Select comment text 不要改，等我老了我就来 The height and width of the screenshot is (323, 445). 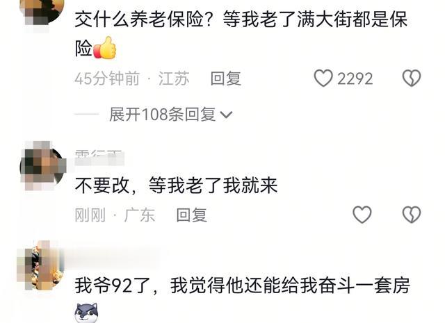(x=176, y=185)
